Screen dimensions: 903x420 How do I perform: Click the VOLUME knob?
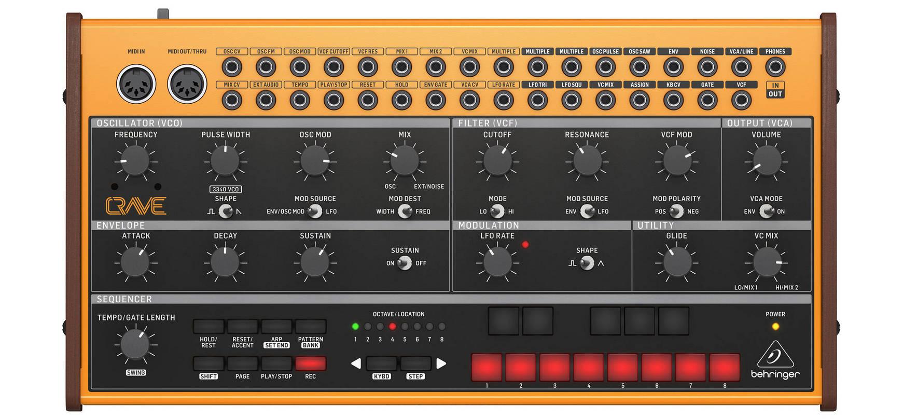[766, 160]
